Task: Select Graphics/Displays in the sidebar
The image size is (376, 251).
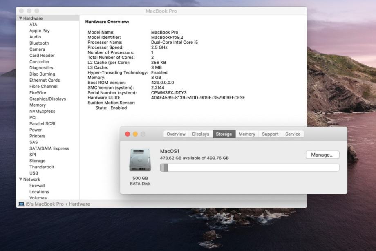Action: click(x=47, y=99)
